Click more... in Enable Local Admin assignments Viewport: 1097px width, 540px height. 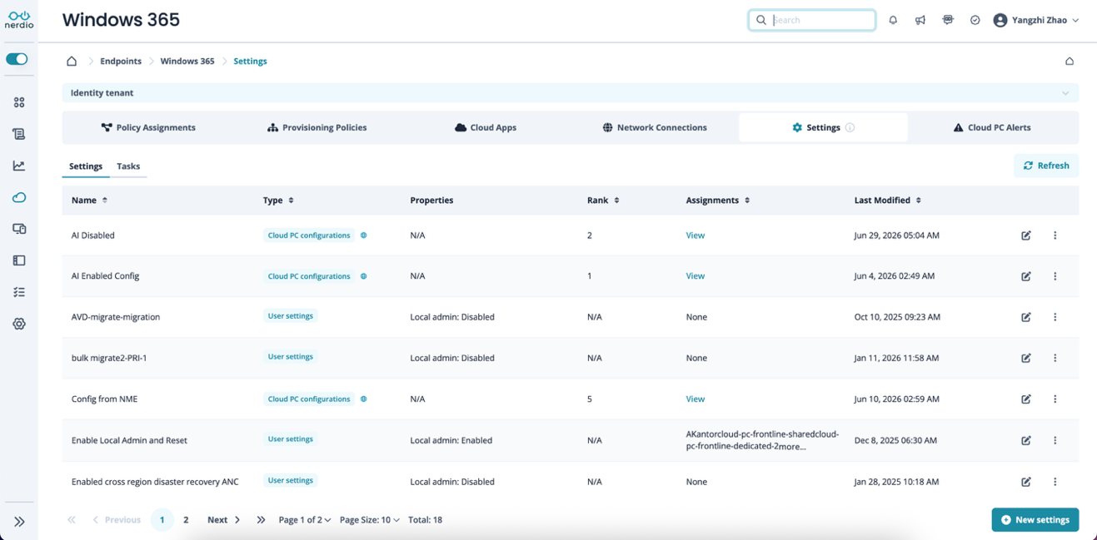point(792,447)
